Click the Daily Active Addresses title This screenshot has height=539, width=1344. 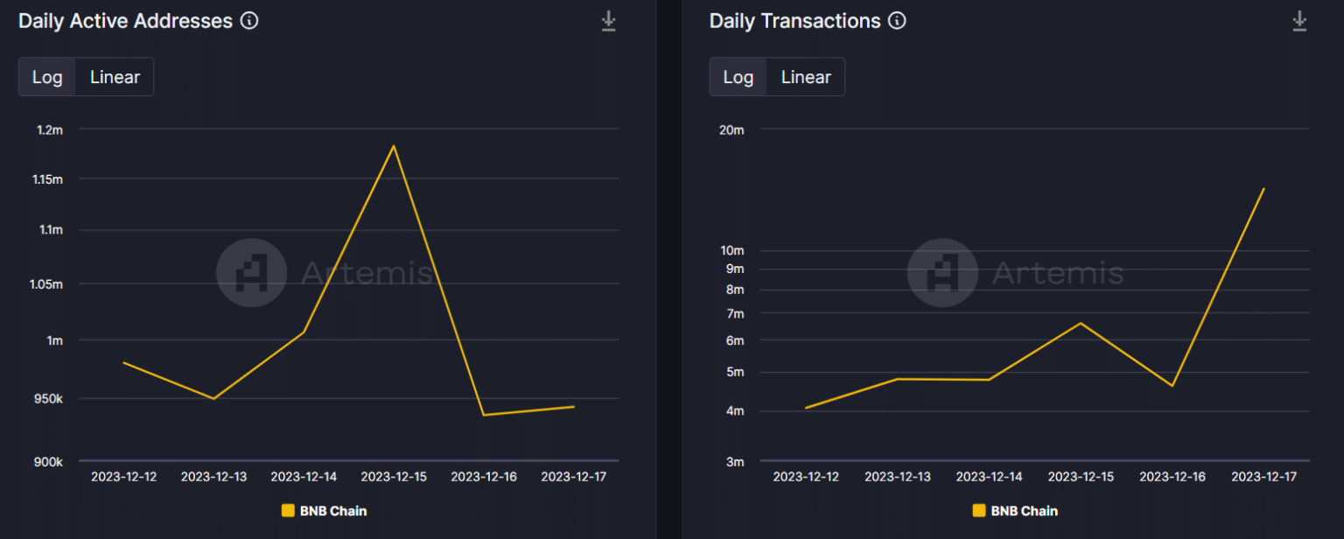125,21
